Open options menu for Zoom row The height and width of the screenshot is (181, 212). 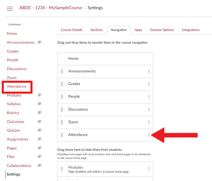[x=149, y=122]
